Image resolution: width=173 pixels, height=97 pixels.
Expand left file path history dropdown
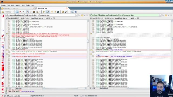tap(76, 15)
